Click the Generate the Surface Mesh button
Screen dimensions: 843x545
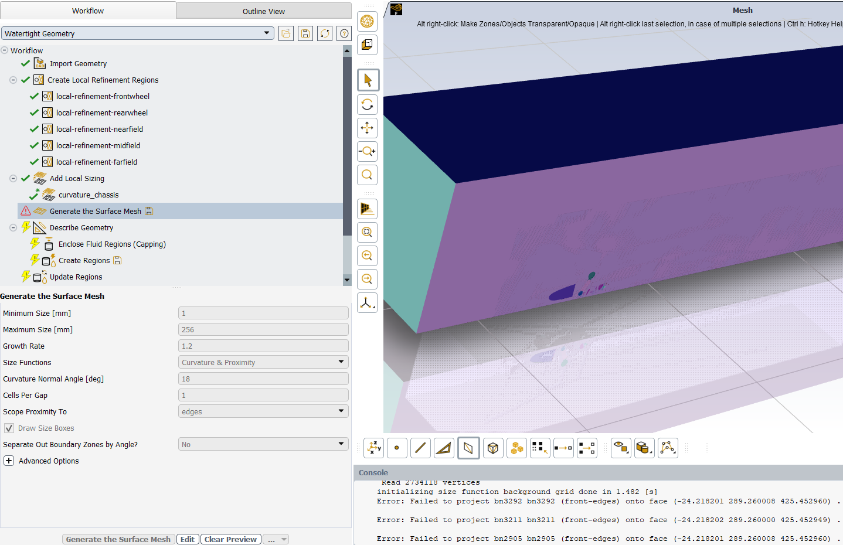[x=118, y=540]
